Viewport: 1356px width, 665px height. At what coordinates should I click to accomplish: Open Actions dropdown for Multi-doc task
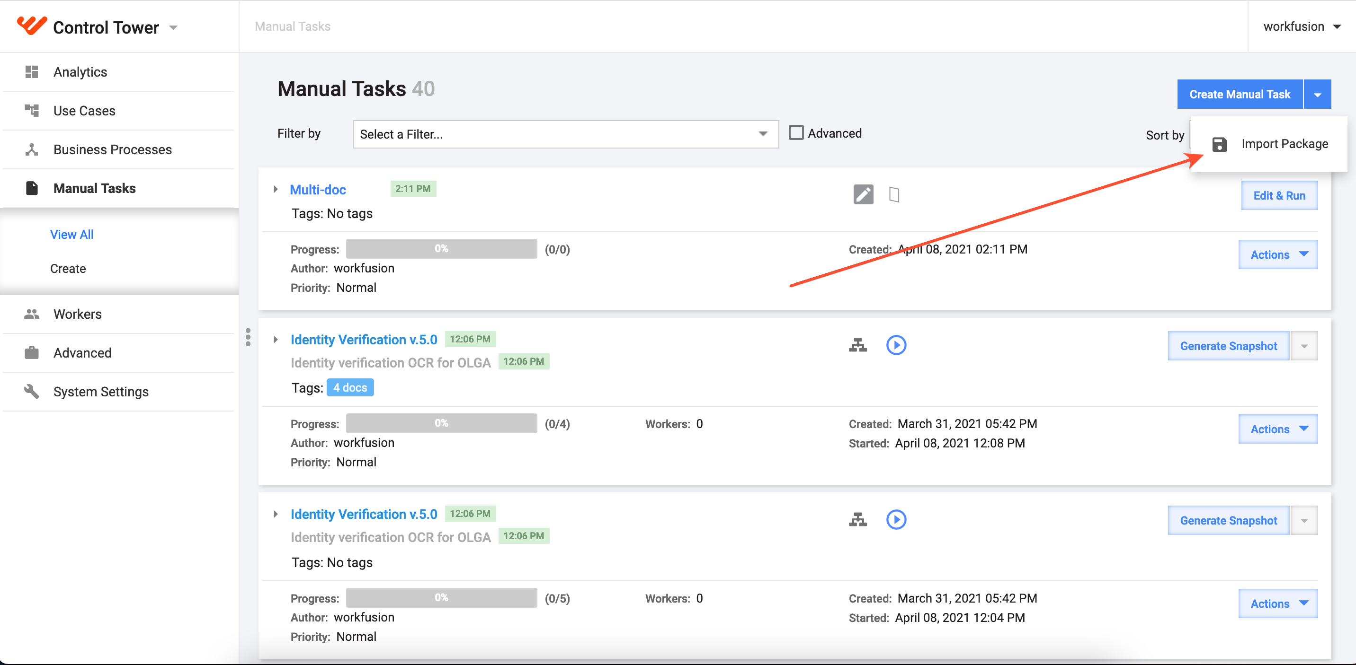click(1278, 254)
